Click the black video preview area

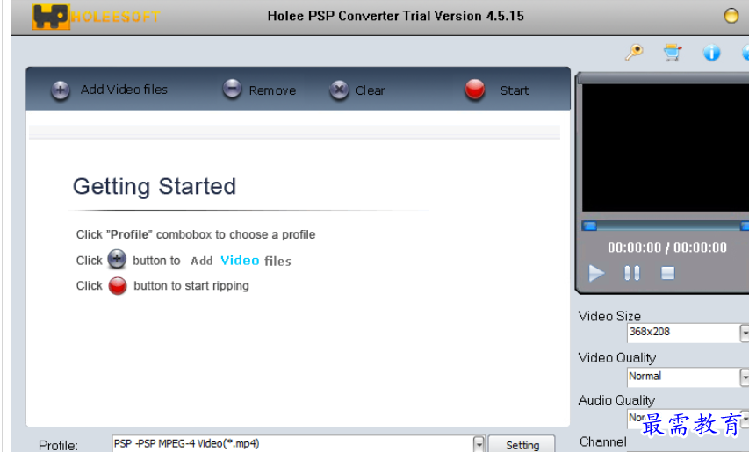[666, 148]
